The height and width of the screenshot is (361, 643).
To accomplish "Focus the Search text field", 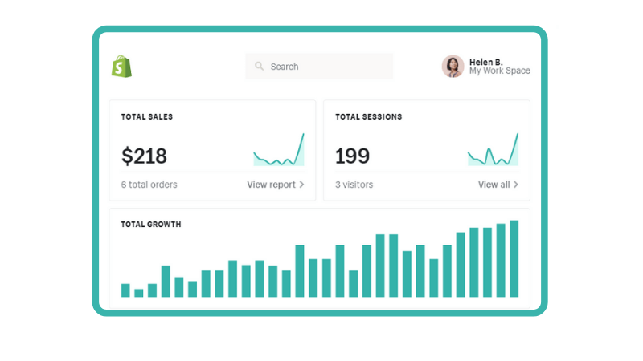I will tap(326, 67).
